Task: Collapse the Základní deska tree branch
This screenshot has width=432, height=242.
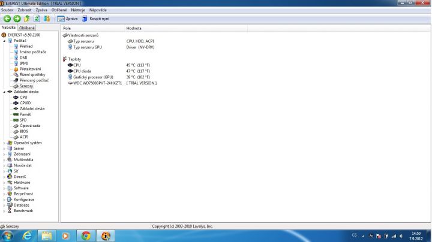Action: coord(4,92)
